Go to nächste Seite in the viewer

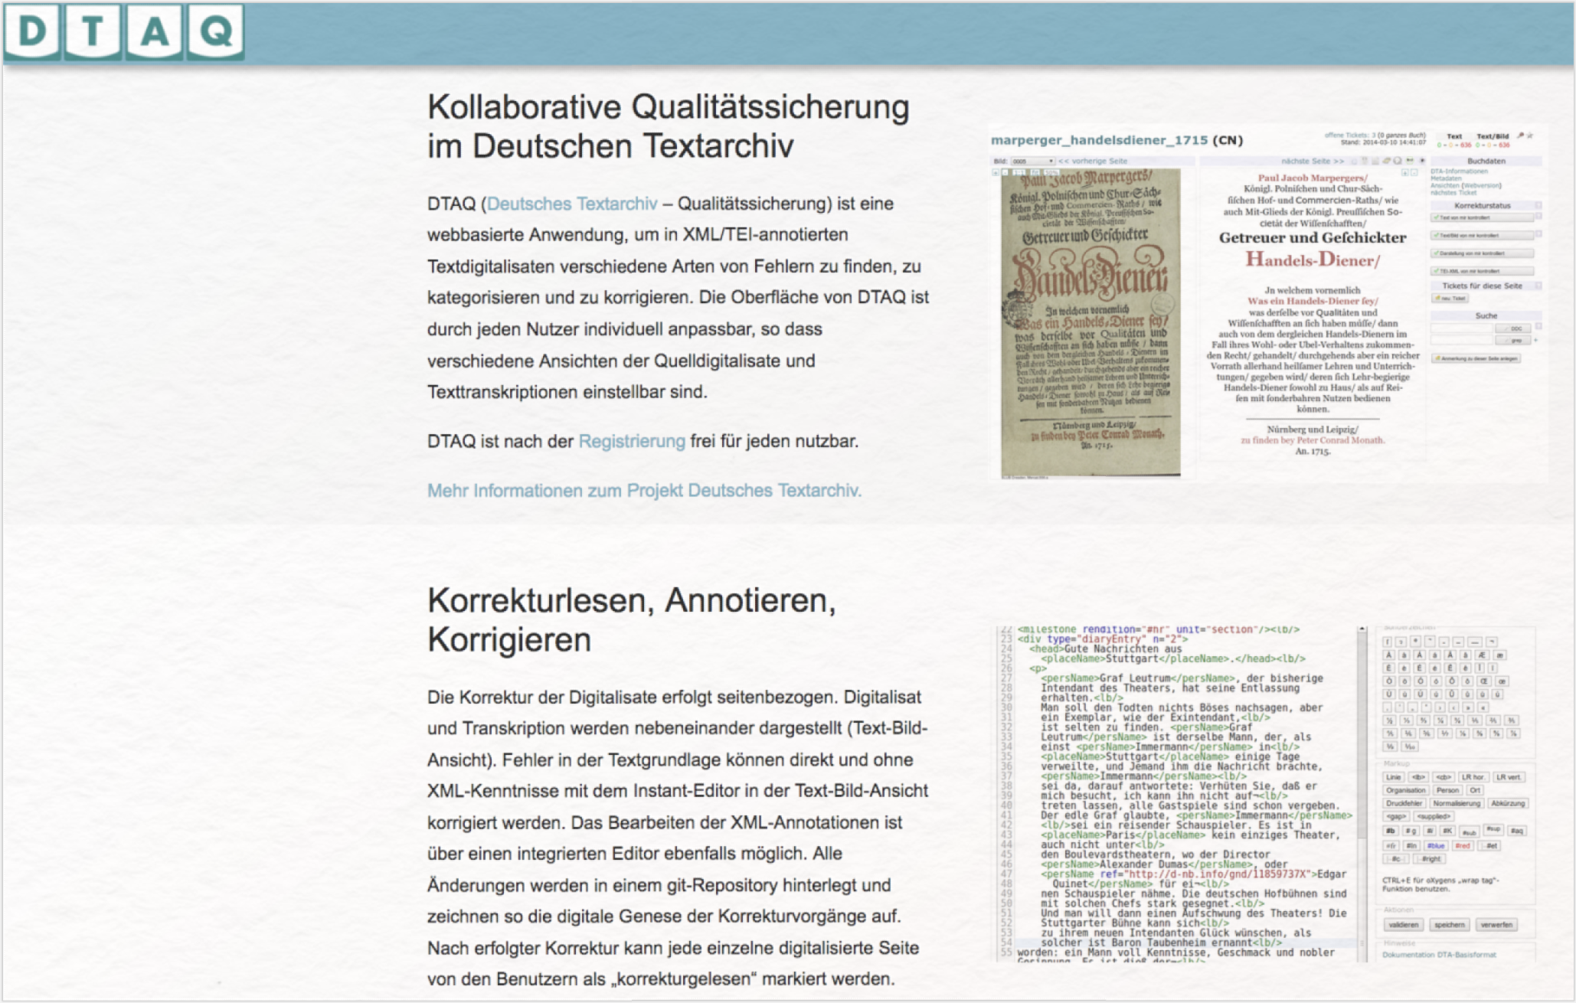(1313, 161)
